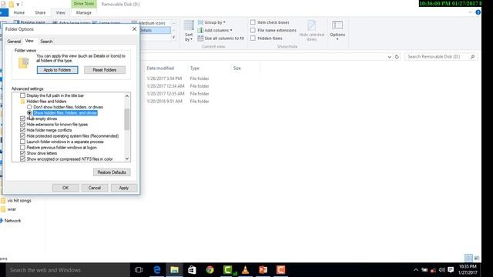The height and width of the screenshot is (277, 493).
Task: Select Network in navigation pane
Action: click(12, 221)
